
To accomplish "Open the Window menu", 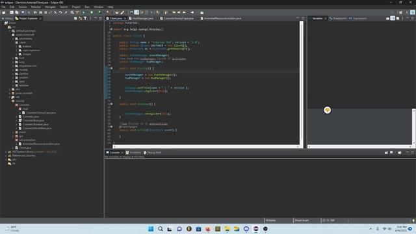I will [98, 7].
